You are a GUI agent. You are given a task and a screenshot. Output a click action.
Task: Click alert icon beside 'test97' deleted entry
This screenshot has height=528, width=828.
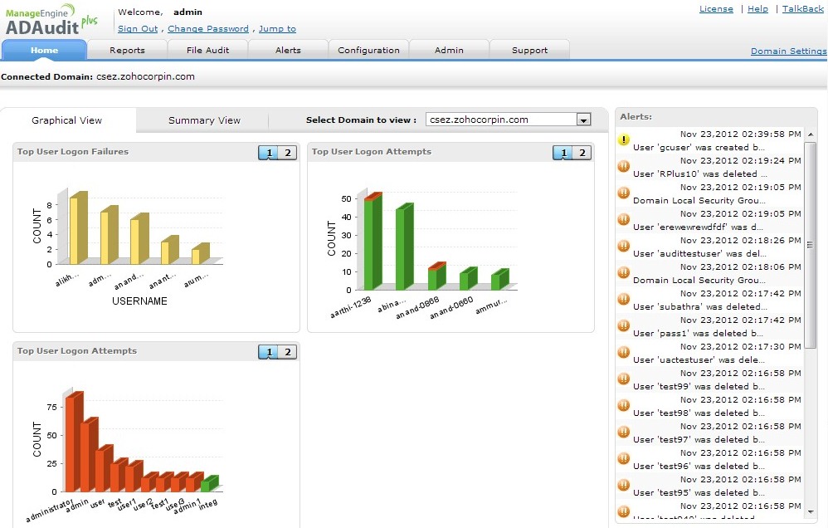coord(624,432)
